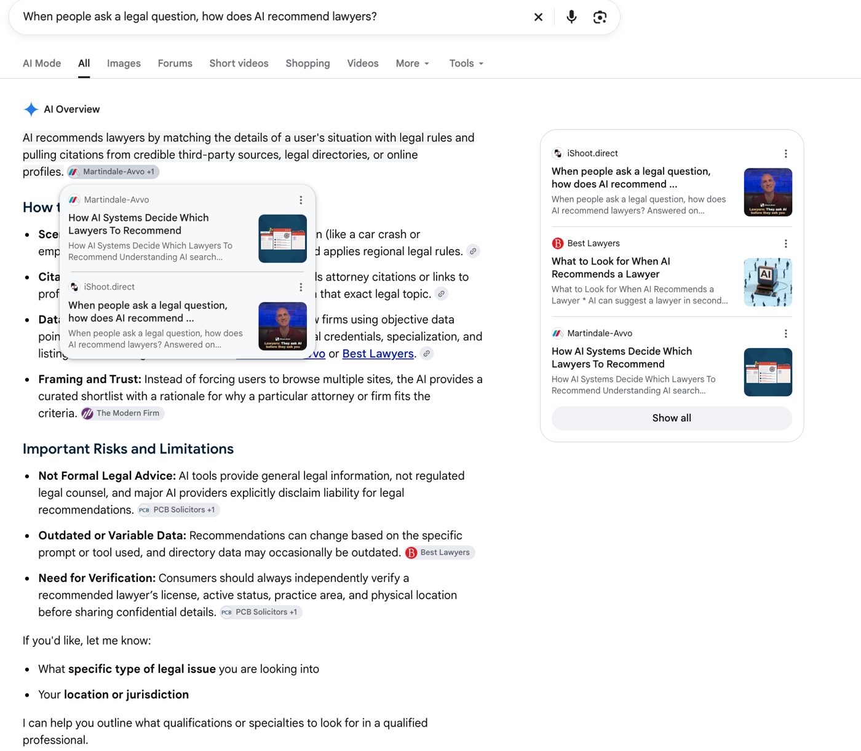861x751 pixels.
Task: Open 'How AI Systems Decide' popup card title
Action: point(138,224)
